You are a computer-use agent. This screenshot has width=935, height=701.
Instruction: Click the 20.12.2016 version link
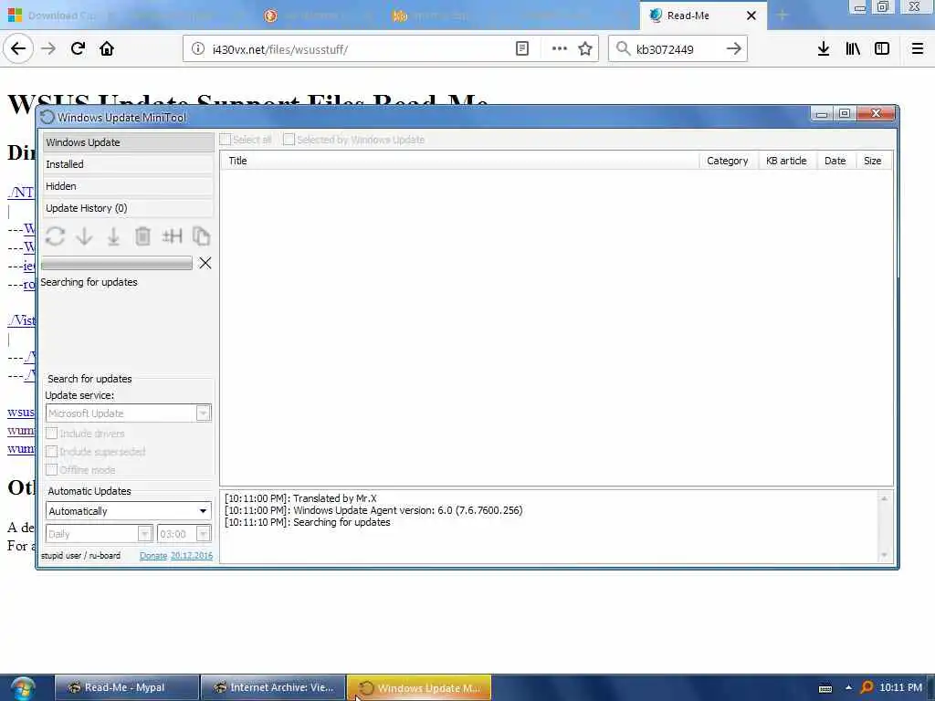pos(192,556)
